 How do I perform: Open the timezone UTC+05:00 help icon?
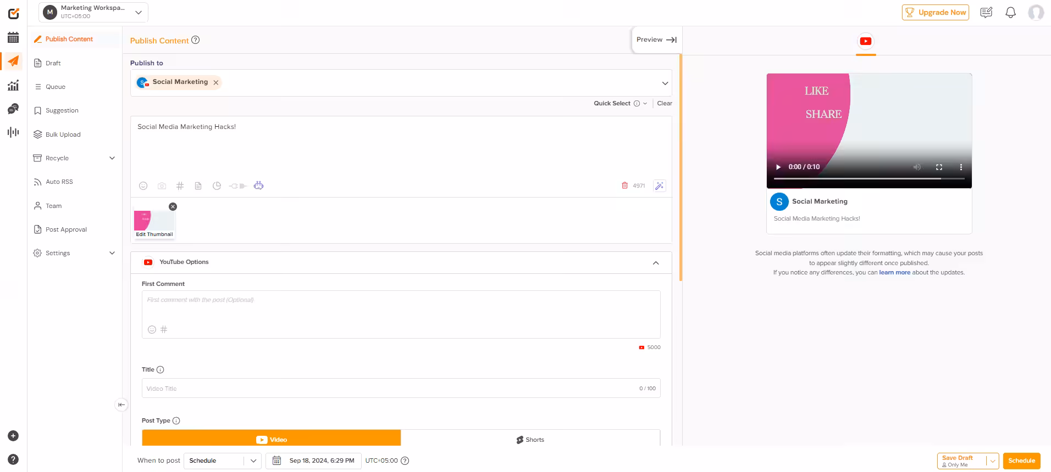point(405,460)
